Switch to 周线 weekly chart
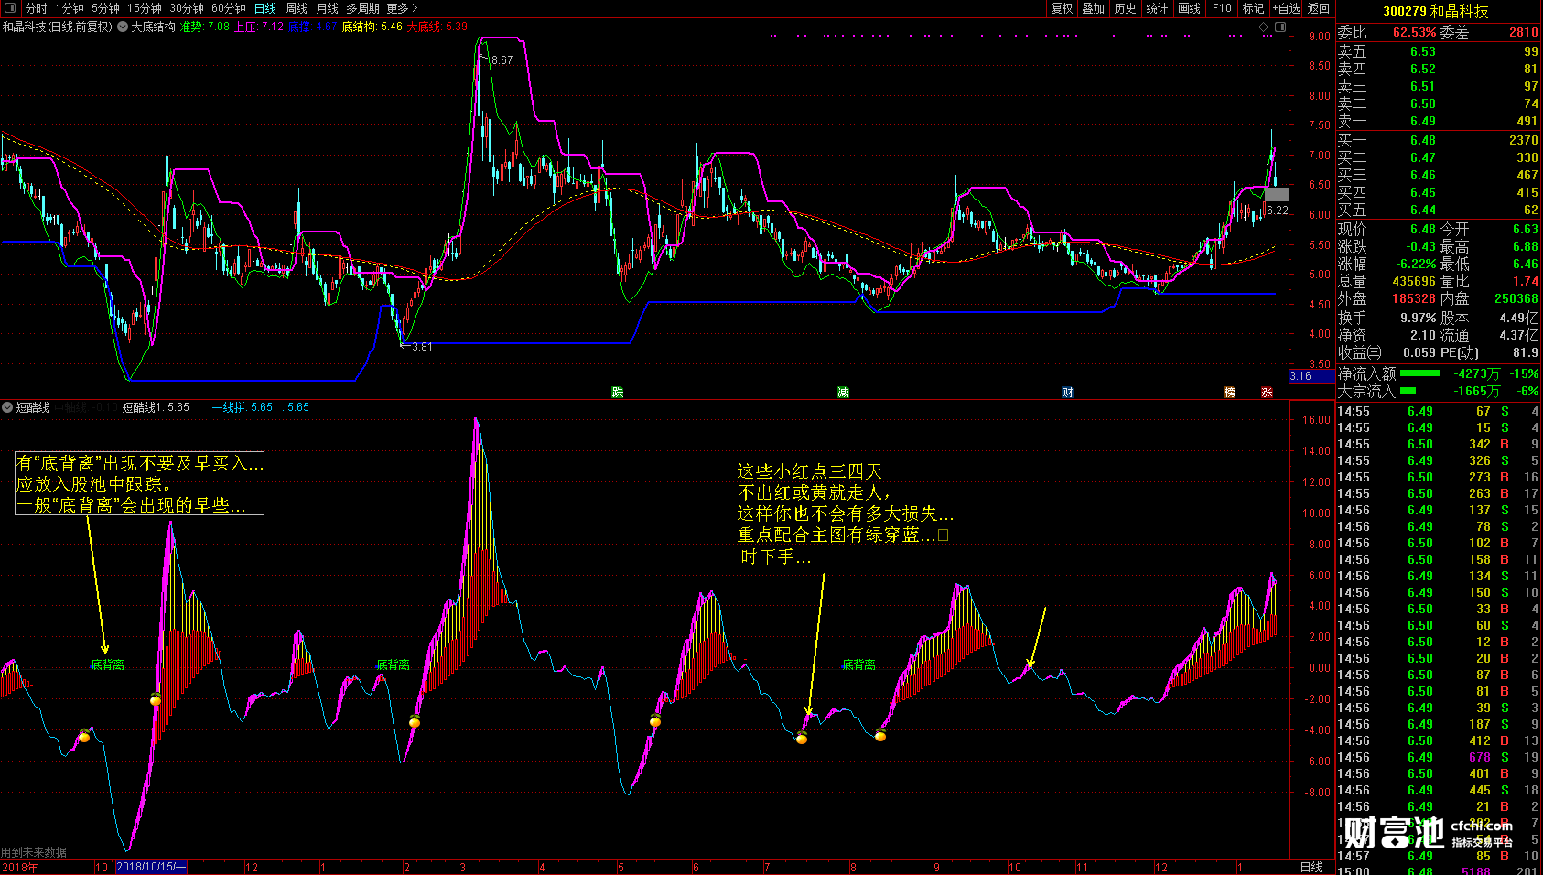This screenshot has width=1543, height=875. click(297, 8)
